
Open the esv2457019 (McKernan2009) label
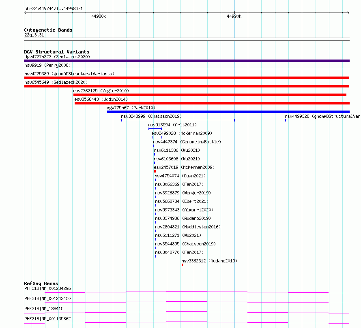point(184,167)
